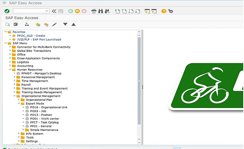Select PO01 - Work center transaction
Image resolution: width=244 pixels, height=149 pixels.
point(45,118)
